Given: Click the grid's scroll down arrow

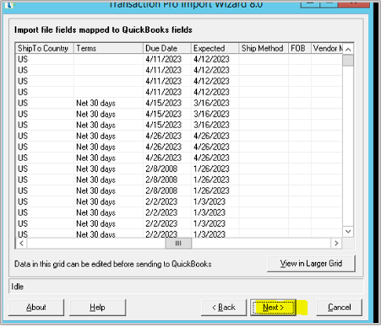Looking at the screenshot, I should coord(348,231).
